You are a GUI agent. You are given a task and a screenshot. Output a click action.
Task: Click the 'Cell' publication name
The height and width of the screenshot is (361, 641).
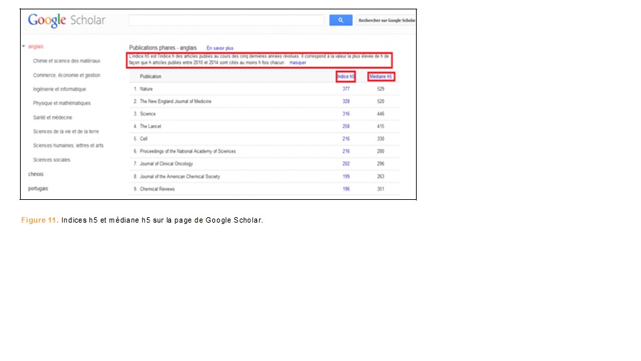click(x=144, y=139)
